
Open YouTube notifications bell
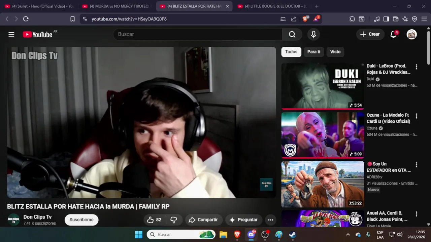393,34
